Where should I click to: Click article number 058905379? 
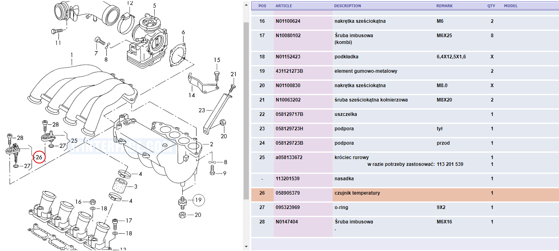pos(288,193)
